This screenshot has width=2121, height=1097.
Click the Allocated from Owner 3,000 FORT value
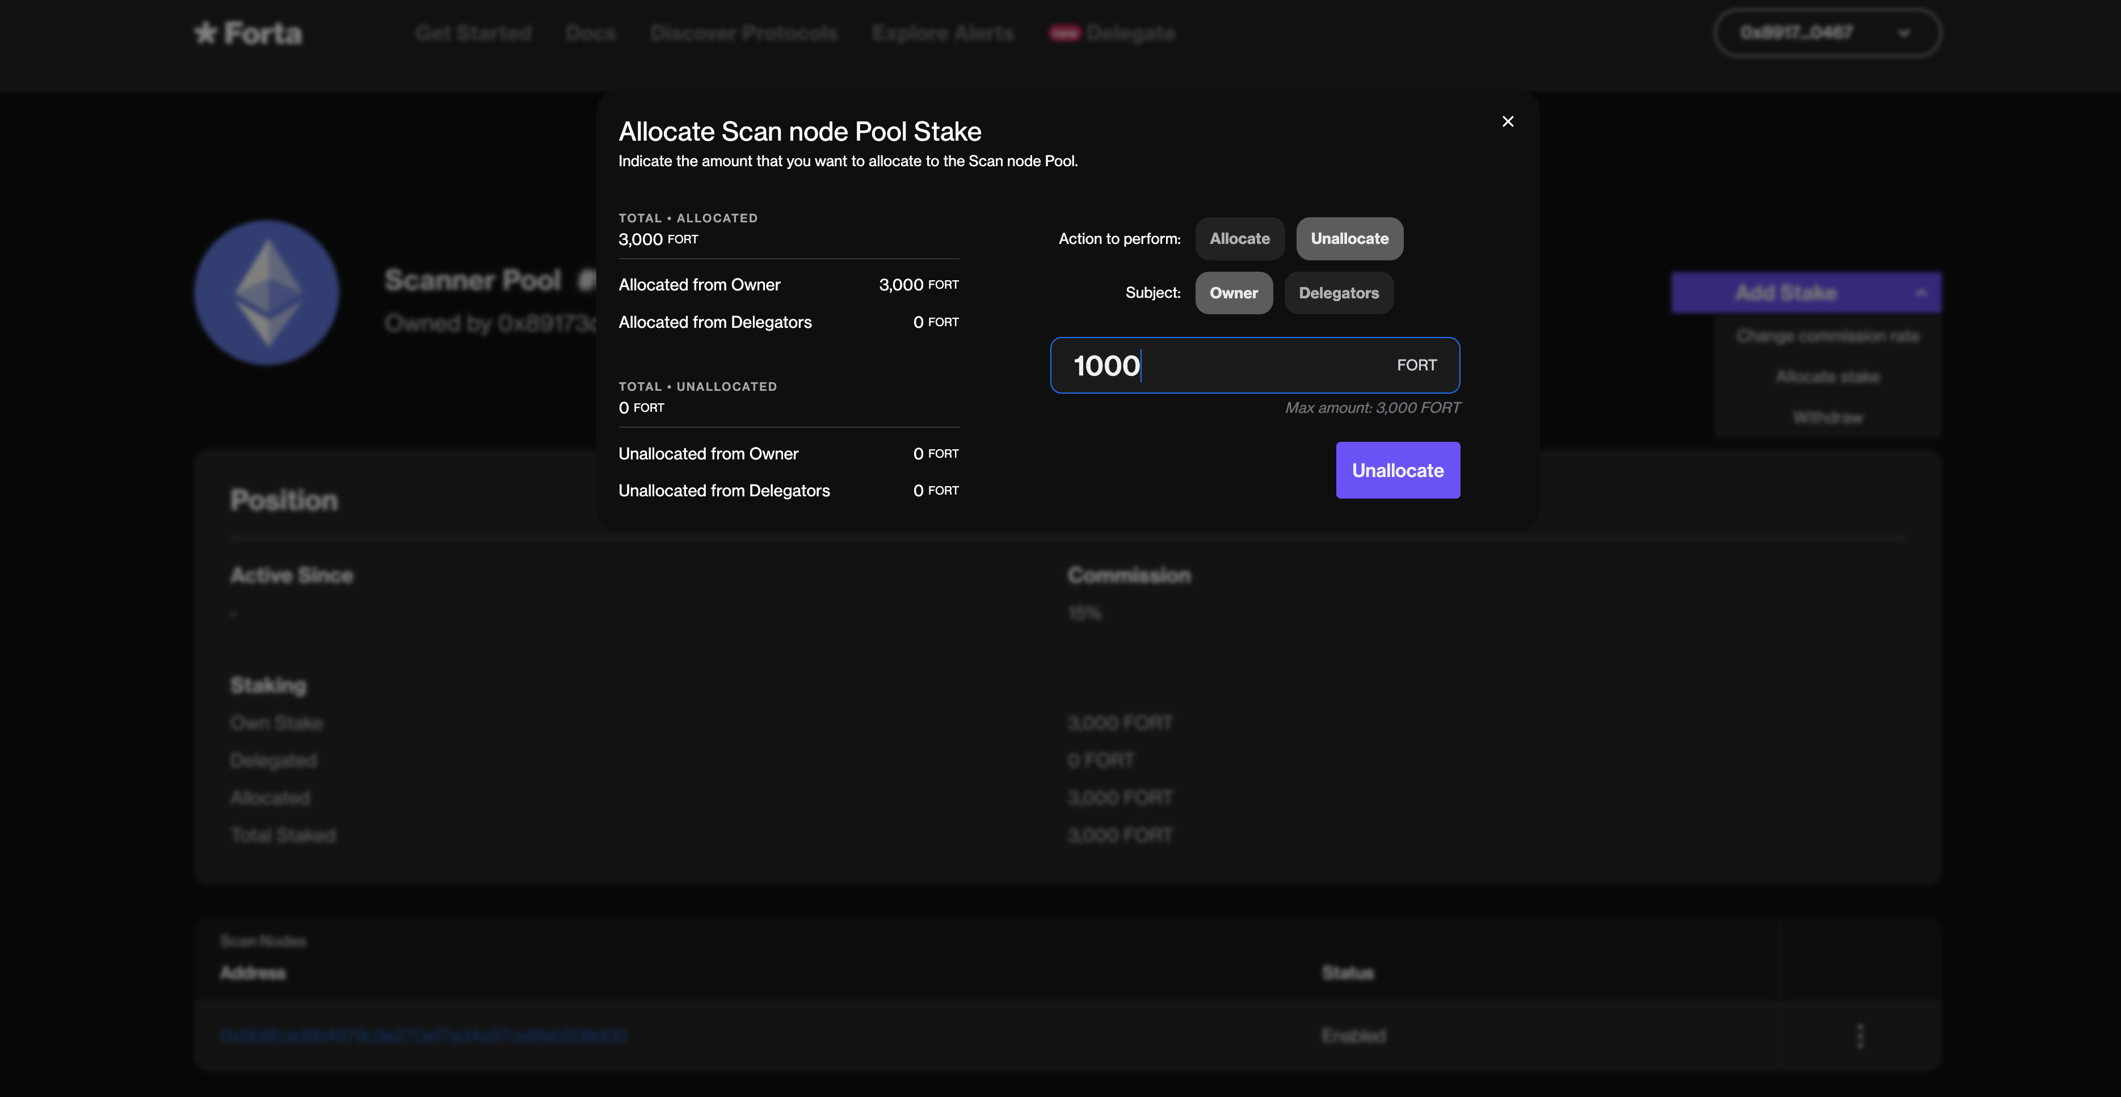[x=918, y=285]
